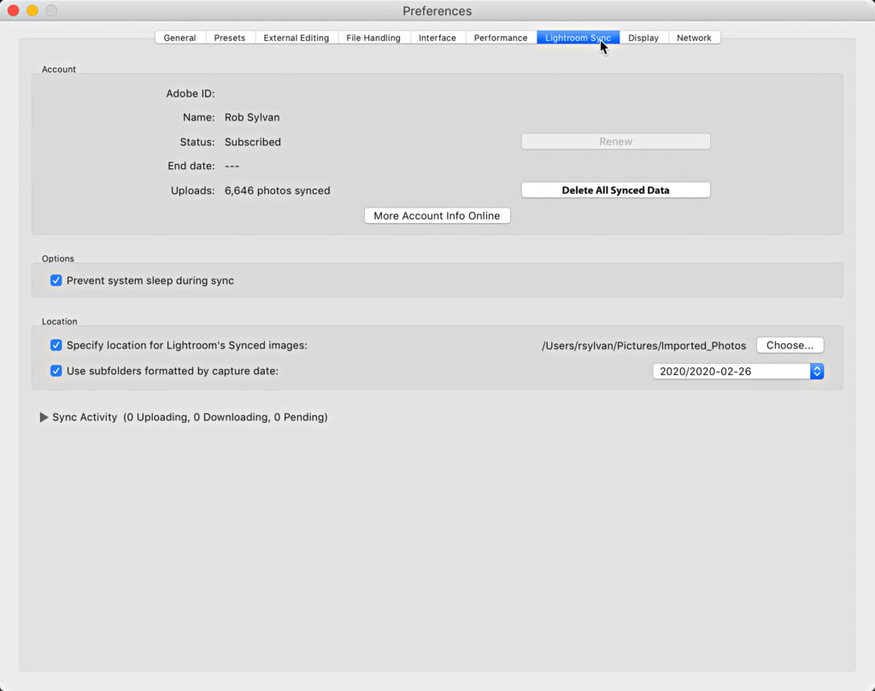Click the /Users/rsylvan/Pictures/Imported_Photos path
Viewport: 875px width, 691px height.
point(643,345)
